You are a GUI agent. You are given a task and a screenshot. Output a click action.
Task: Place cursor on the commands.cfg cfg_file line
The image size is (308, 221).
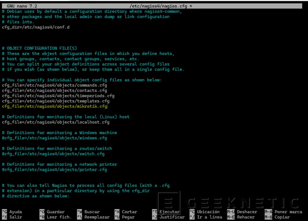(x=54, y=85)
